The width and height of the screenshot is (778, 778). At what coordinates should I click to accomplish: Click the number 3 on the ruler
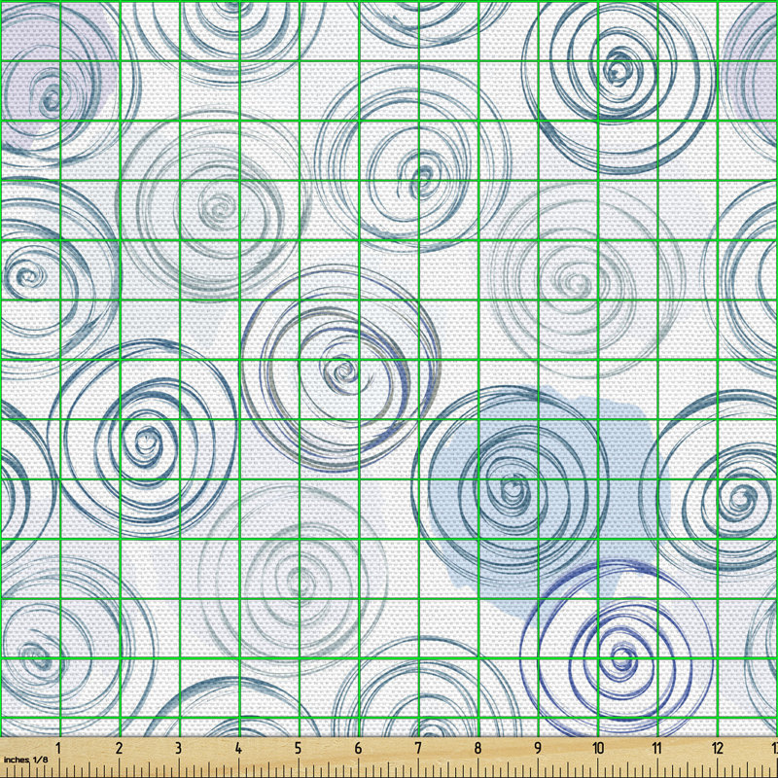pos(178,748)
